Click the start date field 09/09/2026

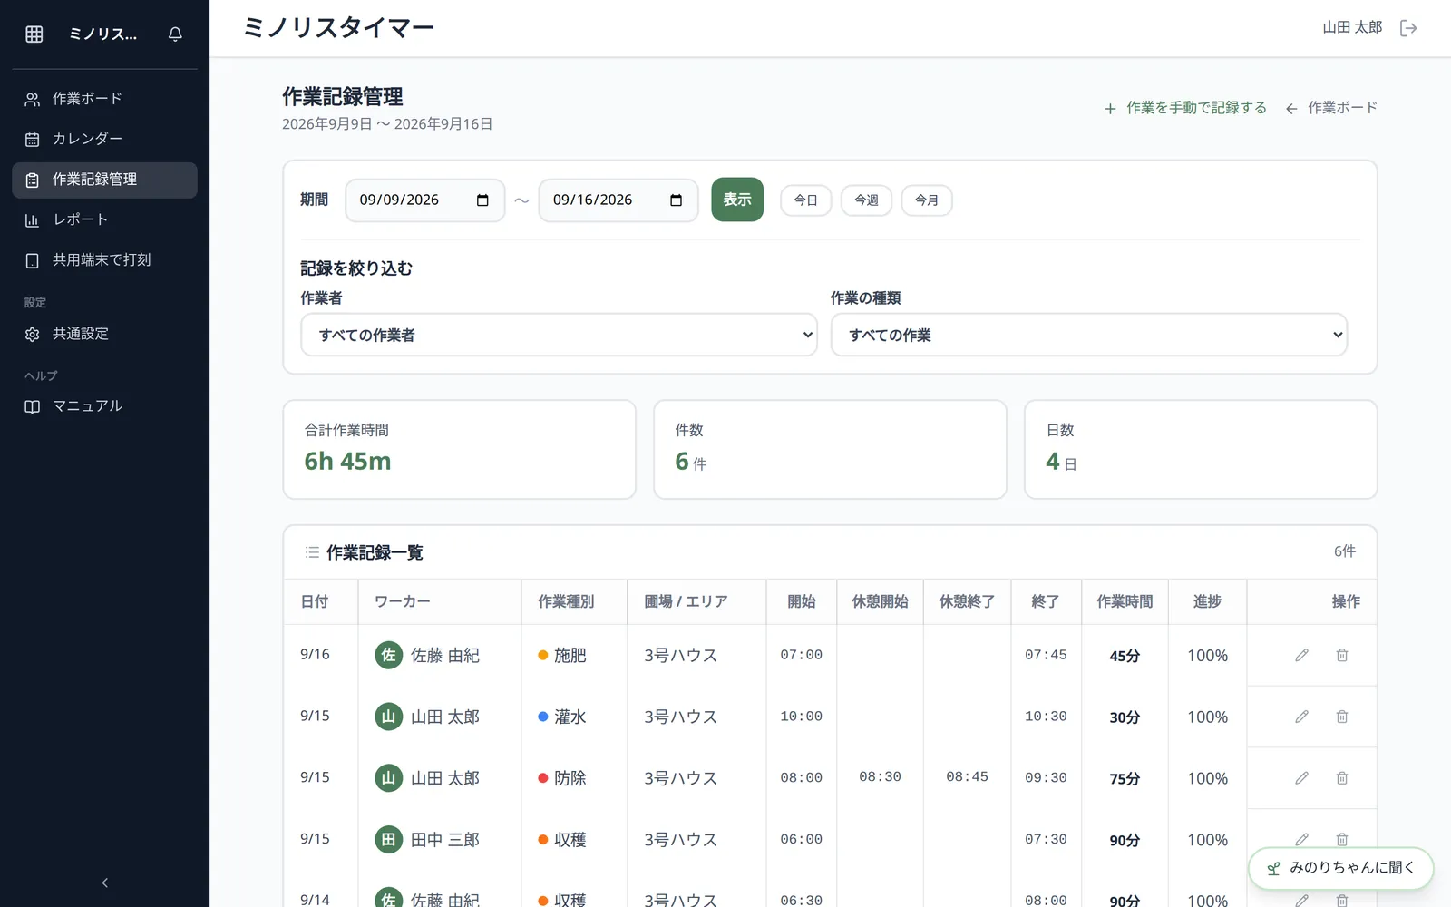tap(424, 200)
